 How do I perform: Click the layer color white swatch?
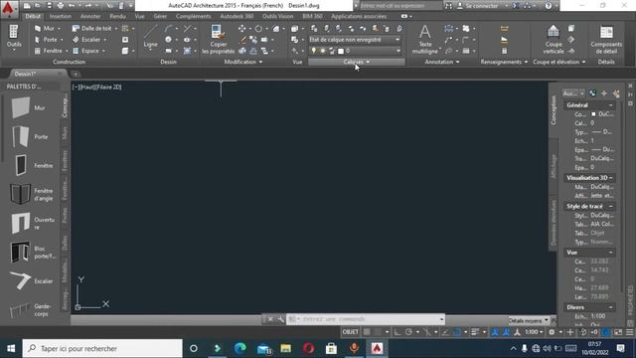click(341, 51)
